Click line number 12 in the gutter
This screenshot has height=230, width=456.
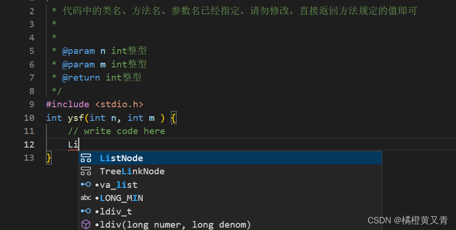29,144
